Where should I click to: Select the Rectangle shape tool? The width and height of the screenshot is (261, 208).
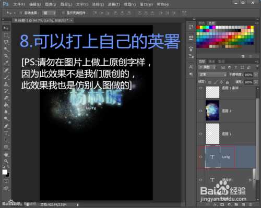(x=6, y=147)
